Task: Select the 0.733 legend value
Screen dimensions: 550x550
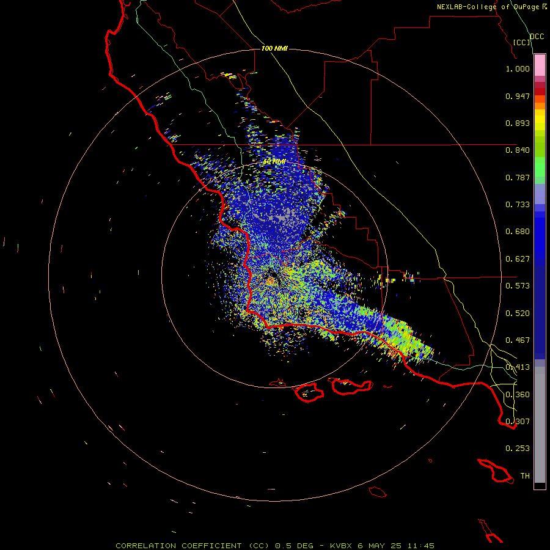Action: coord(518,205)
